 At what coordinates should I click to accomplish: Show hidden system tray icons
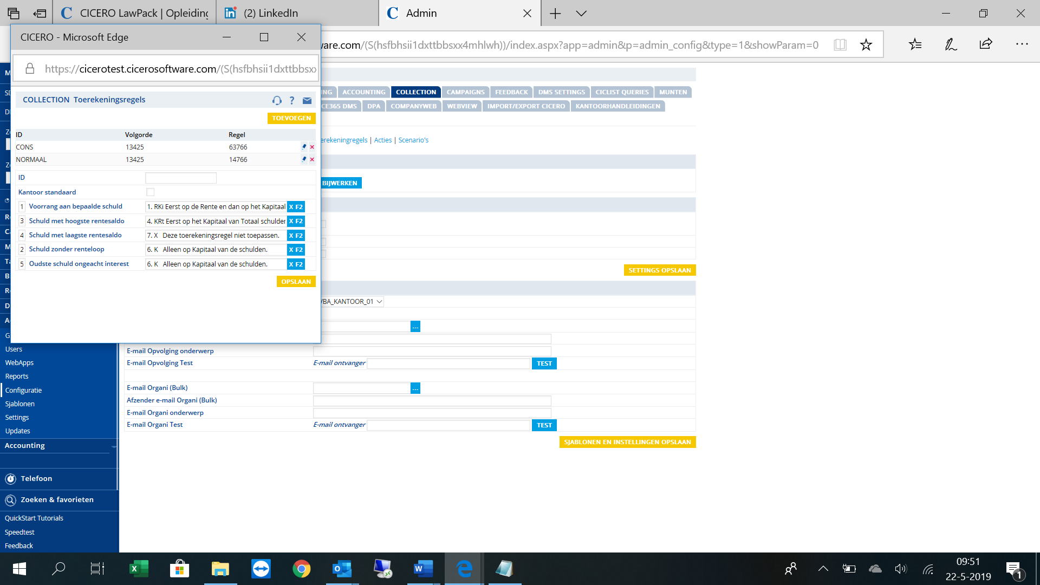pos(823,569)
